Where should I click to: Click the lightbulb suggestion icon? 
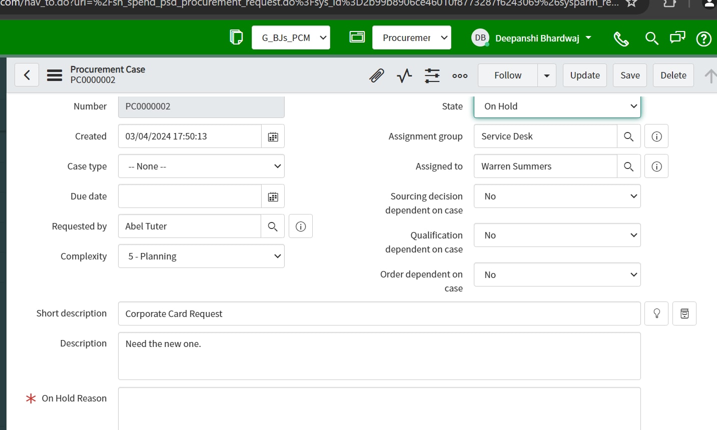tap(656, 313)
